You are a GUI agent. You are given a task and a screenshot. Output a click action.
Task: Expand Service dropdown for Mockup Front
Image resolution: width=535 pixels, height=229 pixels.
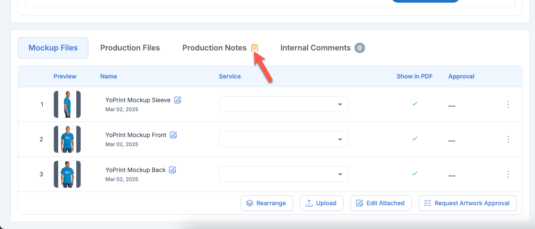tap(283, 139)
